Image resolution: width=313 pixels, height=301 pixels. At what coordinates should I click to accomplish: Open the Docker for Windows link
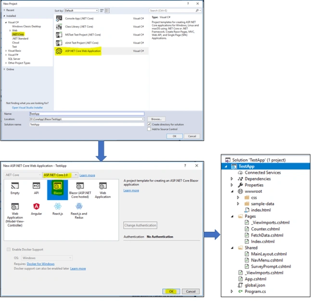click(40, 264)
